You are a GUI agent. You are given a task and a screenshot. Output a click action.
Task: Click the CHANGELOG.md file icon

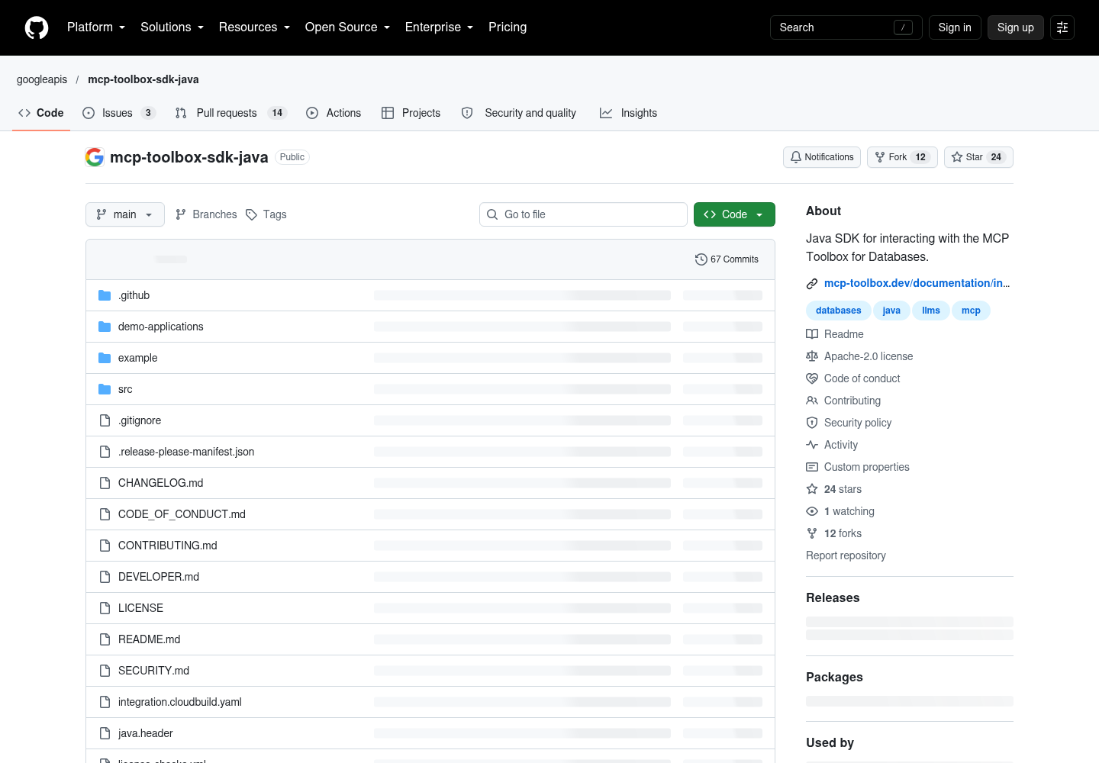coord(105,483)
